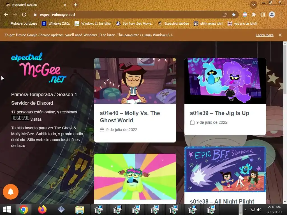Open Primera Temporada / Season 1 menu item
The width and height of the screenshot is (287, 215).
click(44, 94)
